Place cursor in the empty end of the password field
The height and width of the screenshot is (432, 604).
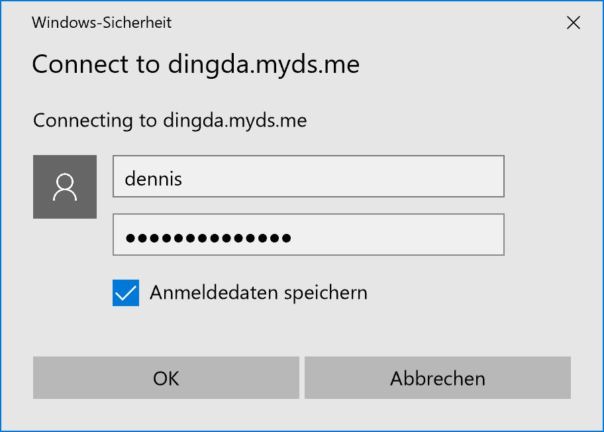[x=397, y=235]
